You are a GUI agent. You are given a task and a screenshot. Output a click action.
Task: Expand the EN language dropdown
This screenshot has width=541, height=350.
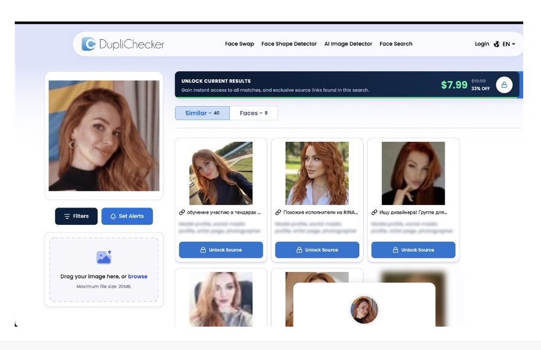tap(508, 44)
